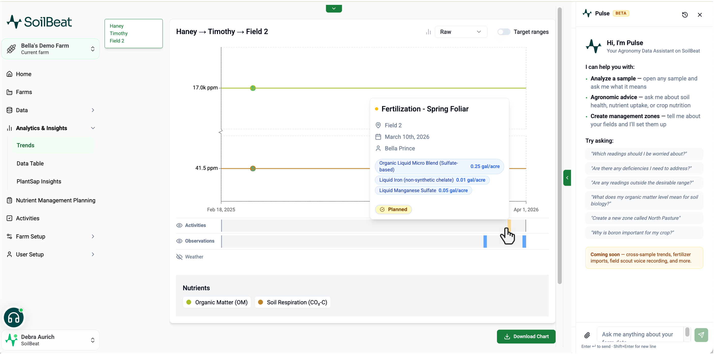Click the attach file paperclip icon
The width and height of the screenshot is (714, 354).
587,335
